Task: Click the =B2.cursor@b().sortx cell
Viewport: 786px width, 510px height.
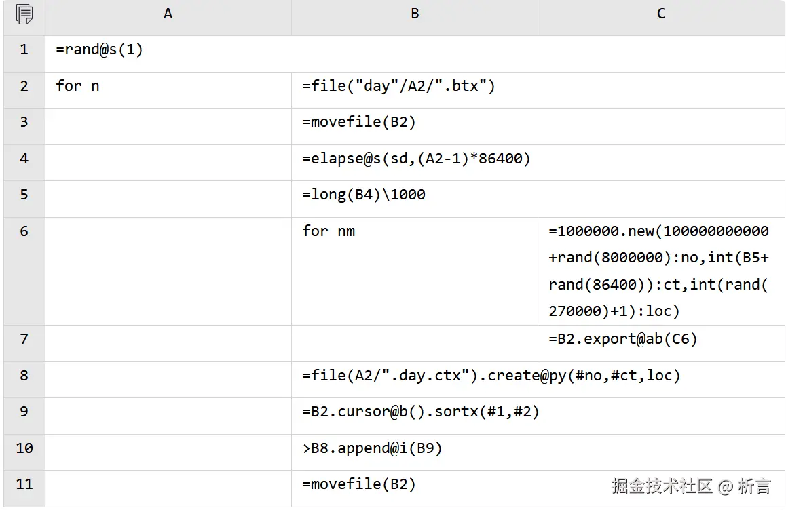Action: [421, 412]
